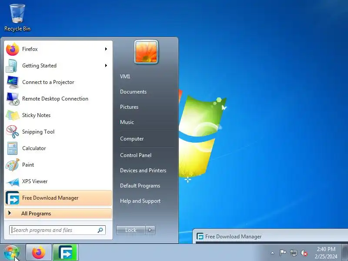Image resolution: width=348 pixels, height=261 pixels.
Task: Click the network icon in system tray
Action: [x=293, y=253]
